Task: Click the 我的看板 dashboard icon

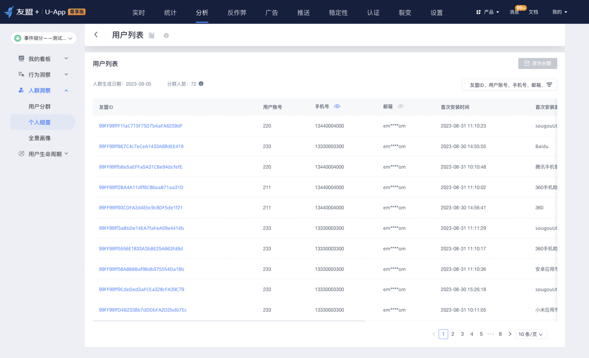Action: (21, 59)
